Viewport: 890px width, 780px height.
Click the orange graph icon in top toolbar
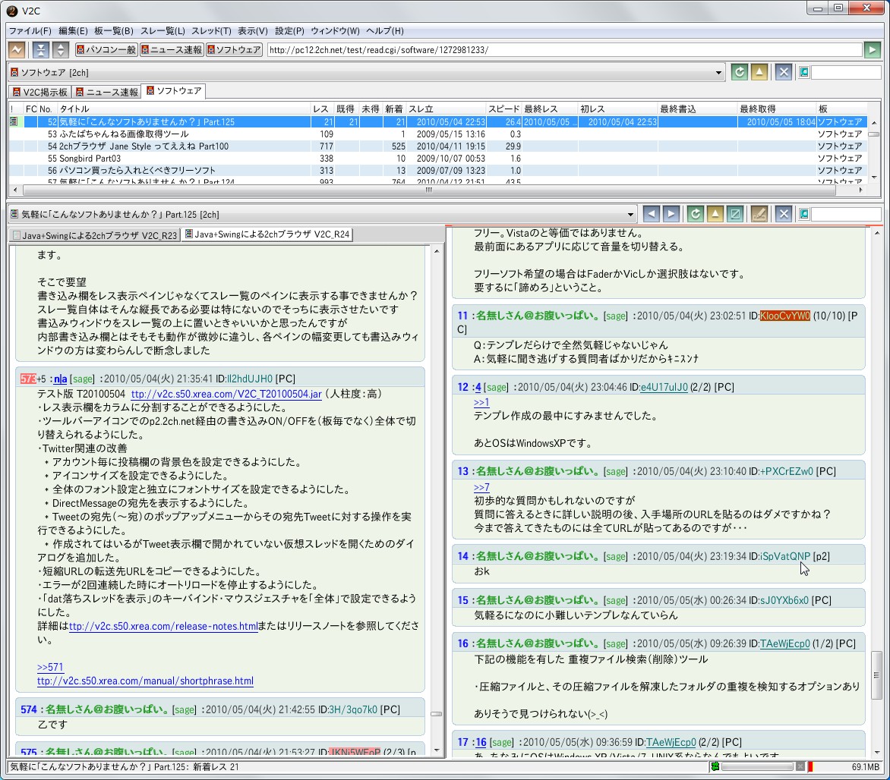pos(16,50)
